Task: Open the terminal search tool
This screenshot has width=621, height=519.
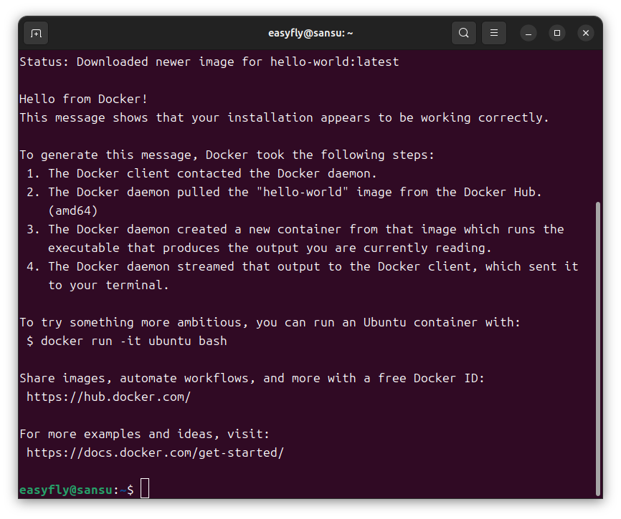Action: click(x=464, y=33)
